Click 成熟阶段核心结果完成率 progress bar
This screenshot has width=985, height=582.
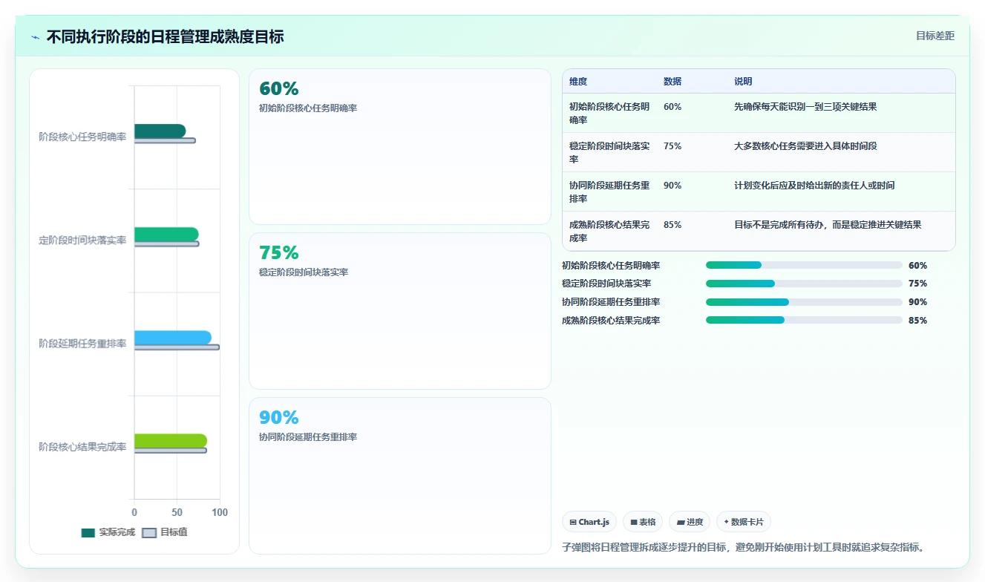point(804,320)
